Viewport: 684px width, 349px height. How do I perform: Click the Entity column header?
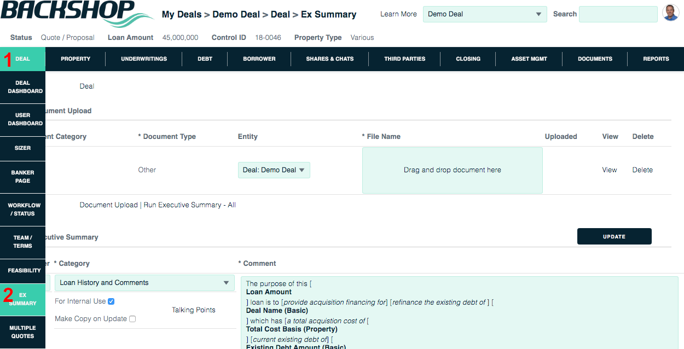pos(248,137)
